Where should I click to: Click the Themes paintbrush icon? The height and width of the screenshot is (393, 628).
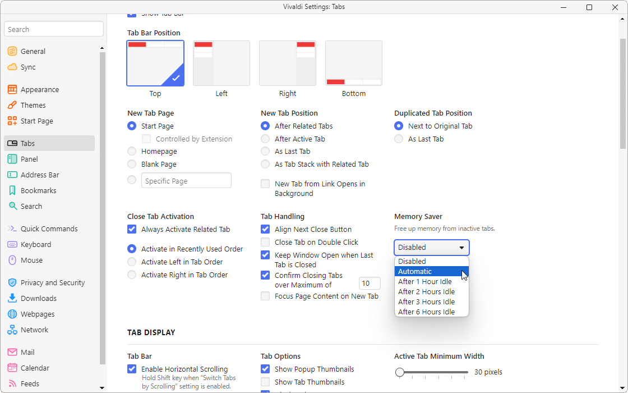point(12,105)
